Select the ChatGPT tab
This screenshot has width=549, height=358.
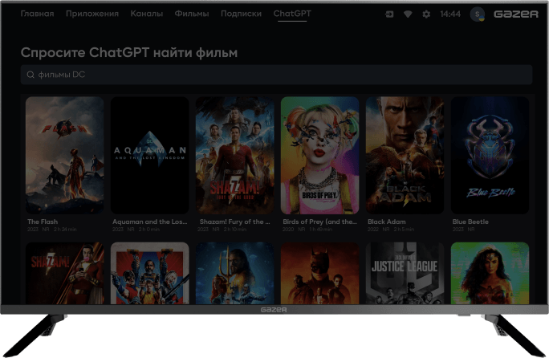point(292,14)
